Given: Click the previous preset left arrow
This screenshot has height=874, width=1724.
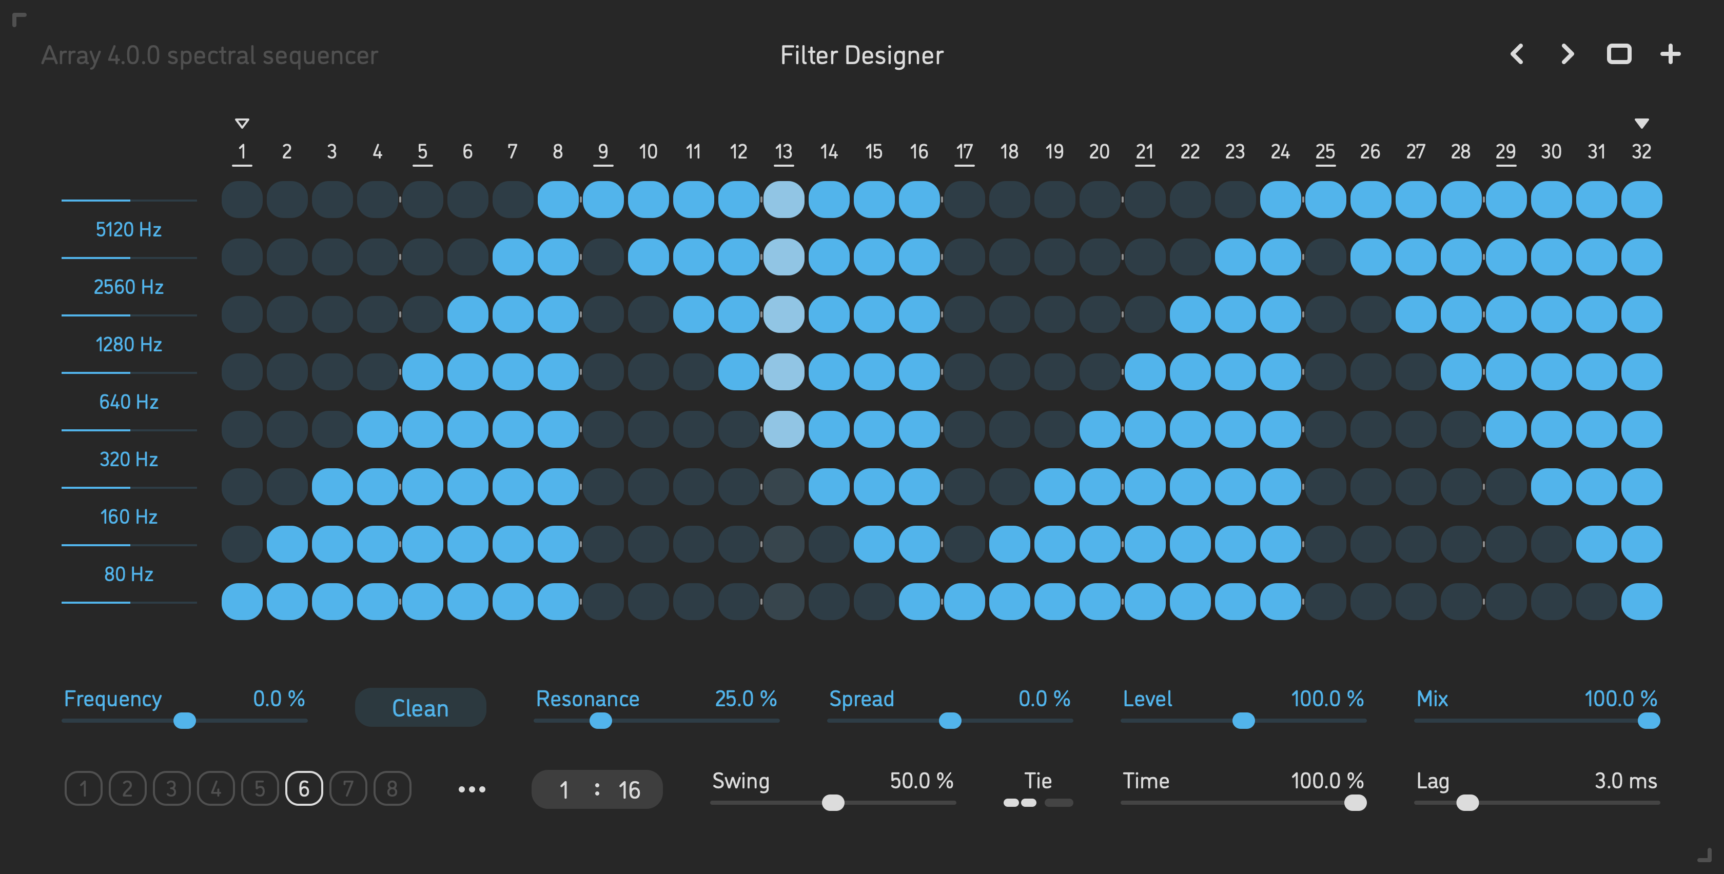Looking at the screenshot, I should pos(1517,54).
